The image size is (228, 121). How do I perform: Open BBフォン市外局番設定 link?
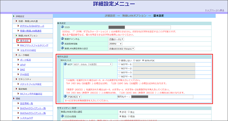coord(31,94)
